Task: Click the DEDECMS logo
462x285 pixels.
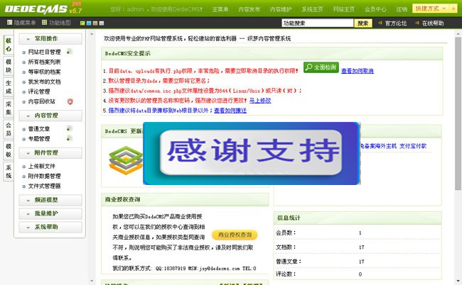Action: tap(36, 9)
